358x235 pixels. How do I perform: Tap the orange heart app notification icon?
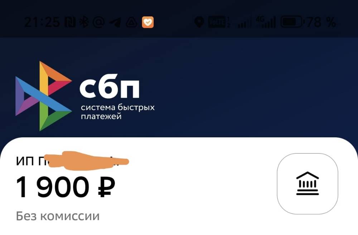[148, 23]
